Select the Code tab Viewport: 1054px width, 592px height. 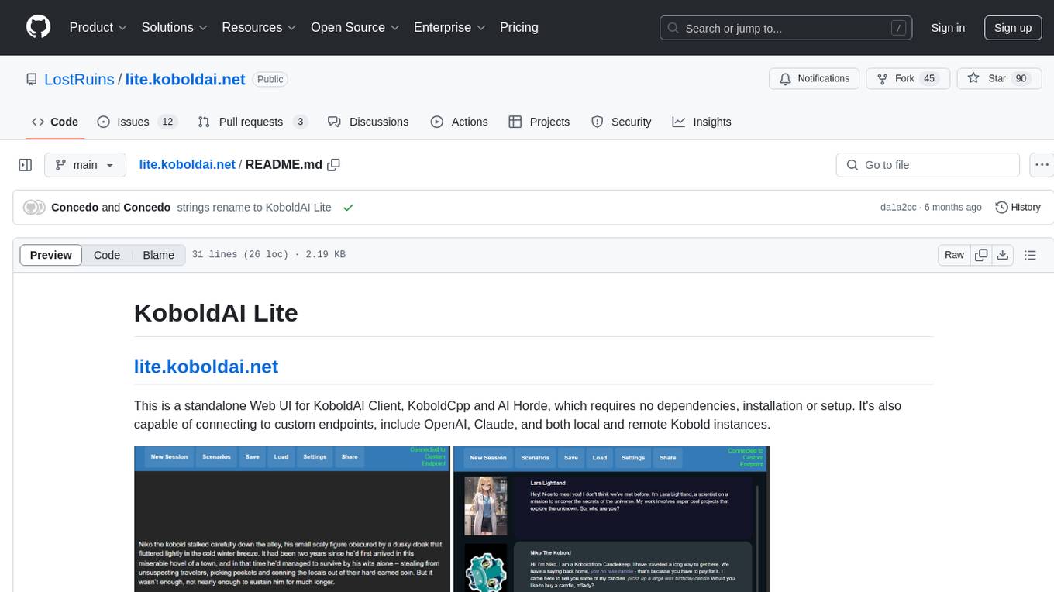coord(55,122)
